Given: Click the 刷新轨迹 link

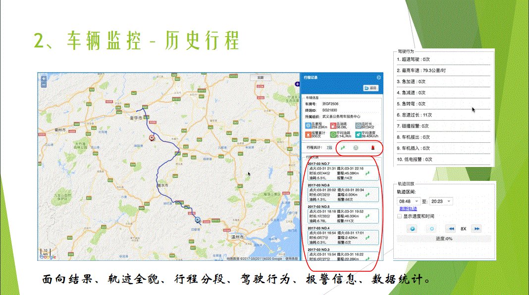Looking at the screenshot, I should tap(408, 209).
